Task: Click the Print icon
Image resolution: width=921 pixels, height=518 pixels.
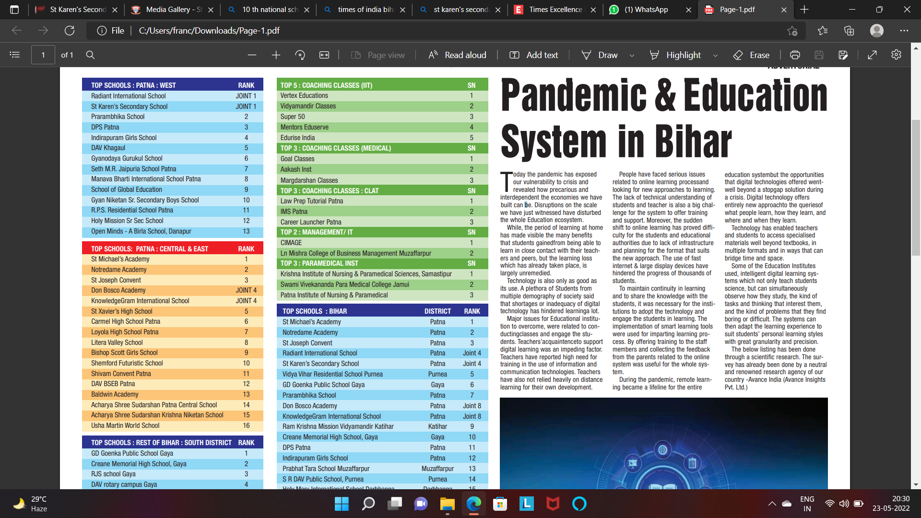Action: (795, 55)
